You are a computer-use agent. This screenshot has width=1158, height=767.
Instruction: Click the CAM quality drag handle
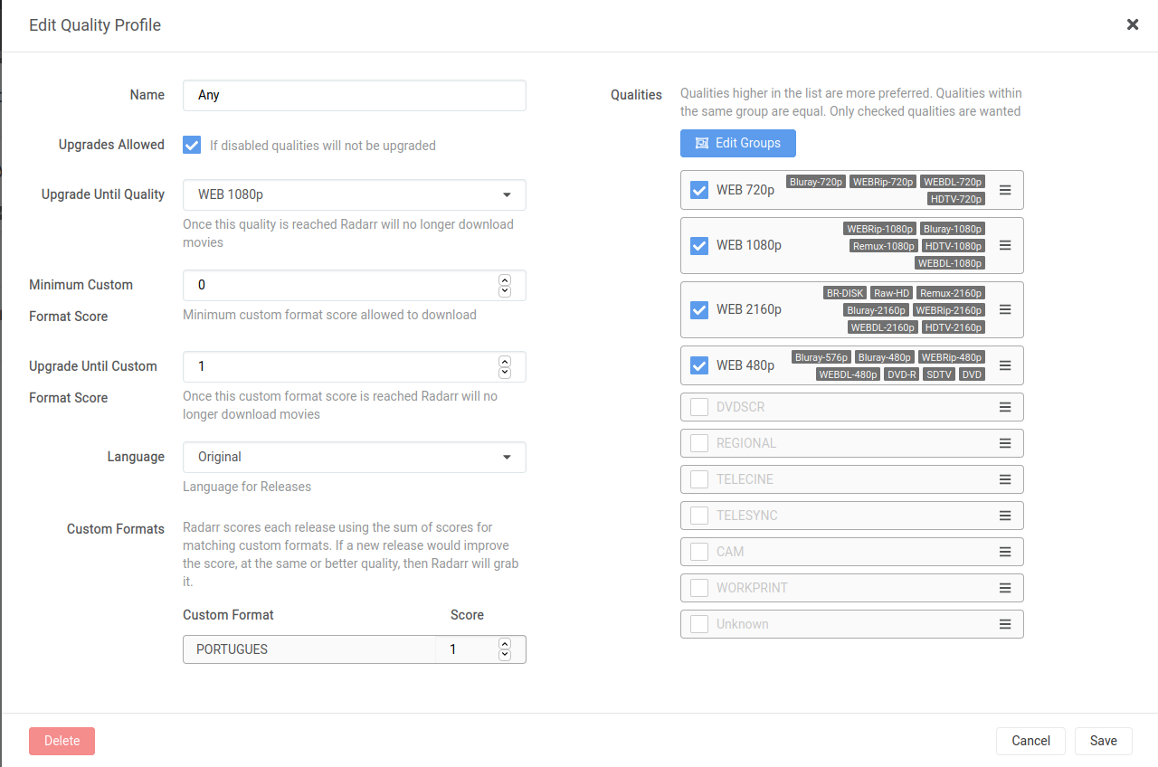point(1004,551)
